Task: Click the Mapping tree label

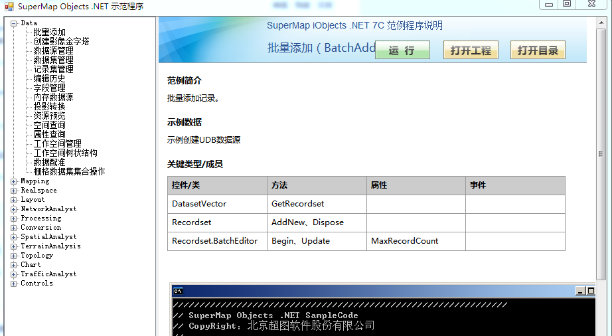Action: [x=35, y=181]
